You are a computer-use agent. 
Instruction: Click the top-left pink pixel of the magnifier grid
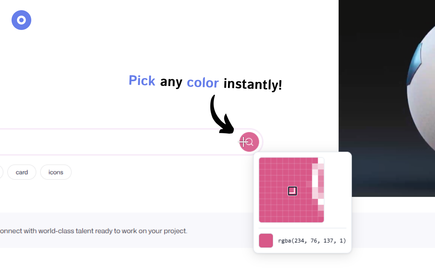click(x=262, y=160)
